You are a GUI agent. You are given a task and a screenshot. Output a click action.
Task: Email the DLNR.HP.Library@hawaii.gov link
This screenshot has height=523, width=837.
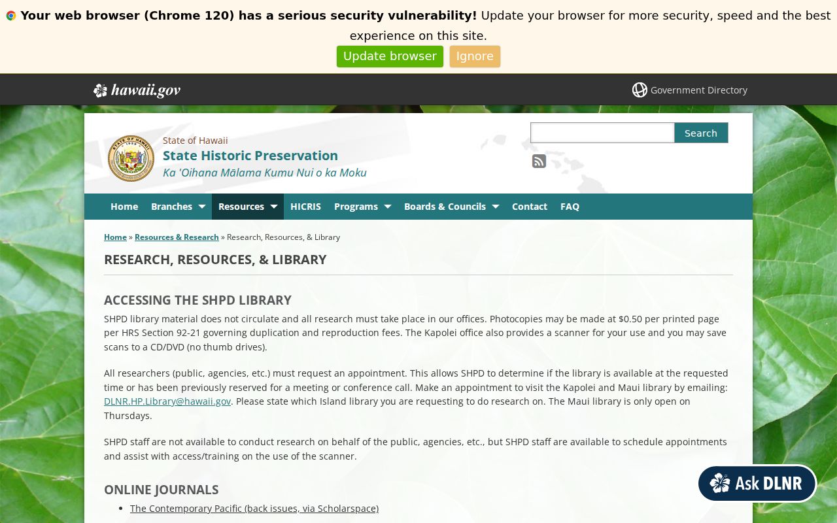[x=167, y=401]
